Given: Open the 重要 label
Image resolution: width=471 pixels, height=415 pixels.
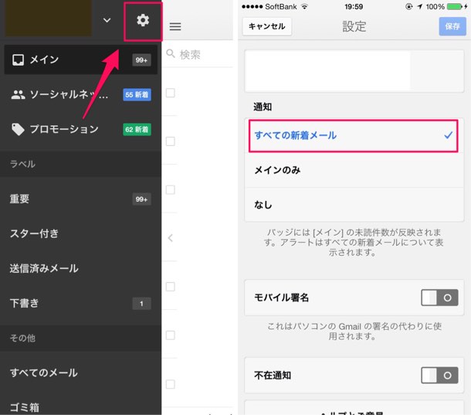Looking at the screenshot, I should tap(81, 199).
